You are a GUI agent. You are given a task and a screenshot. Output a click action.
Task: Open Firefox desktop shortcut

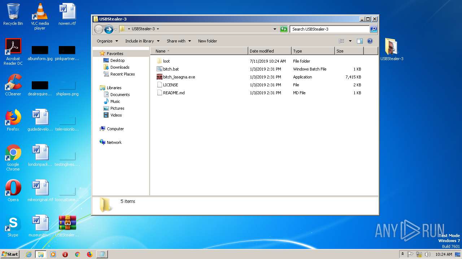click(x=13, y=120)
